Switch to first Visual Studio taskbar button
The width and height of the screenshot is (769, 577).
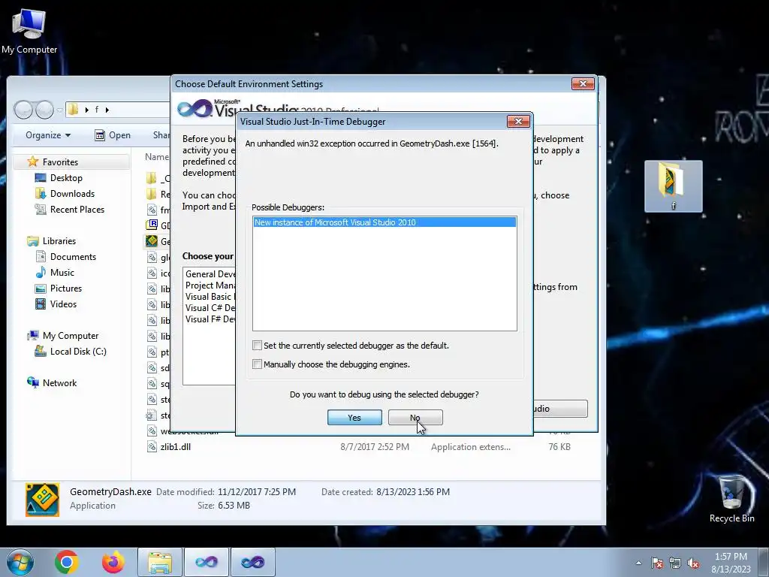click(207, 562)
